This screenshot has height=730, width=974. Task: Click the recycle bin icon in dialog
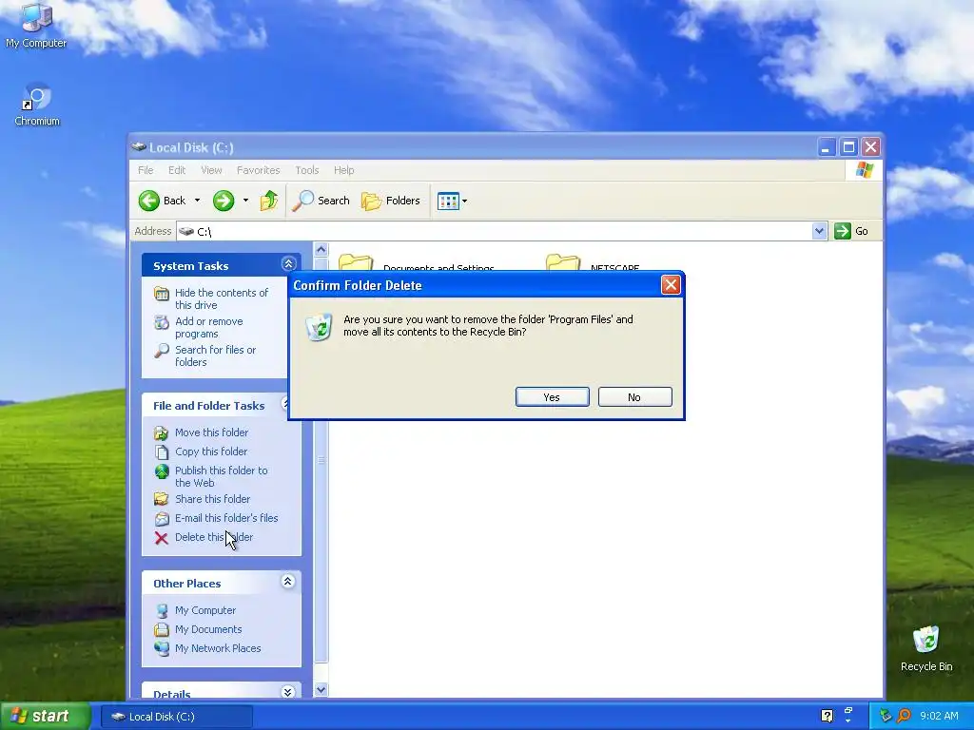(x=319, y=327)
